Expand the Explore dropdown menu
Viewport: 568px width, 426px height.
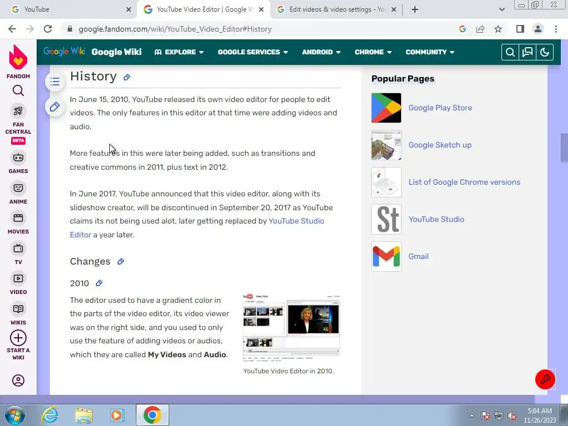click(179, 52)
